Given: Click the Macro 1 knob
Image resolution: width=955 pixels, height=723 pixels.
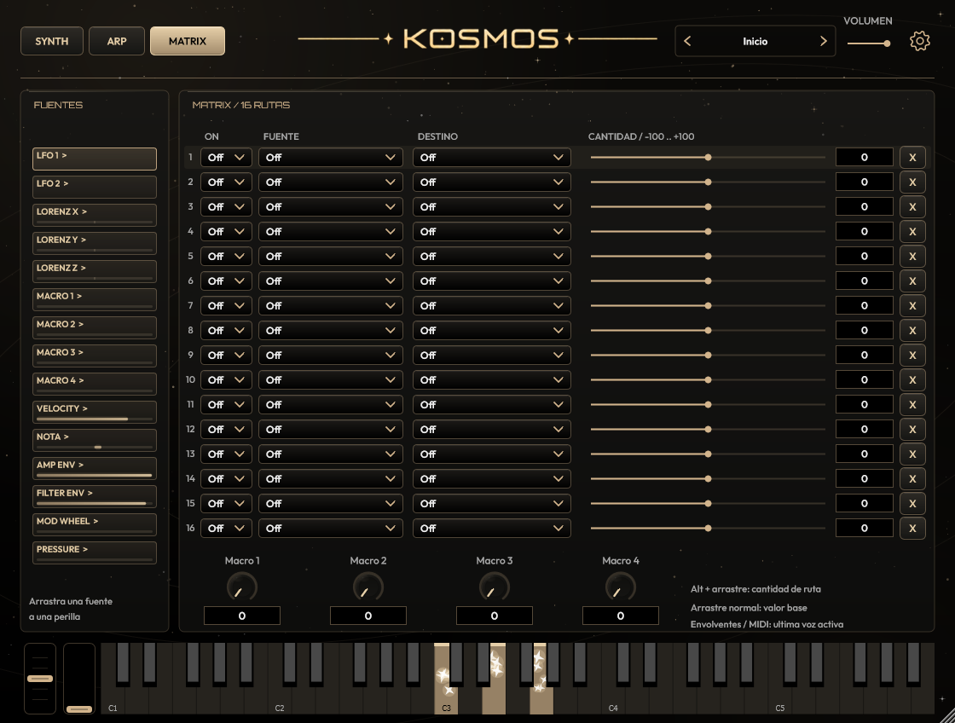Looking at the screenshot, I should click(x=242, y=587).
